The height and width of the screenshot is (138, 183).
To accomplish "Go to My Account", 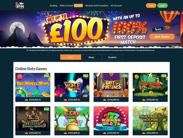I will click(116, 5).
